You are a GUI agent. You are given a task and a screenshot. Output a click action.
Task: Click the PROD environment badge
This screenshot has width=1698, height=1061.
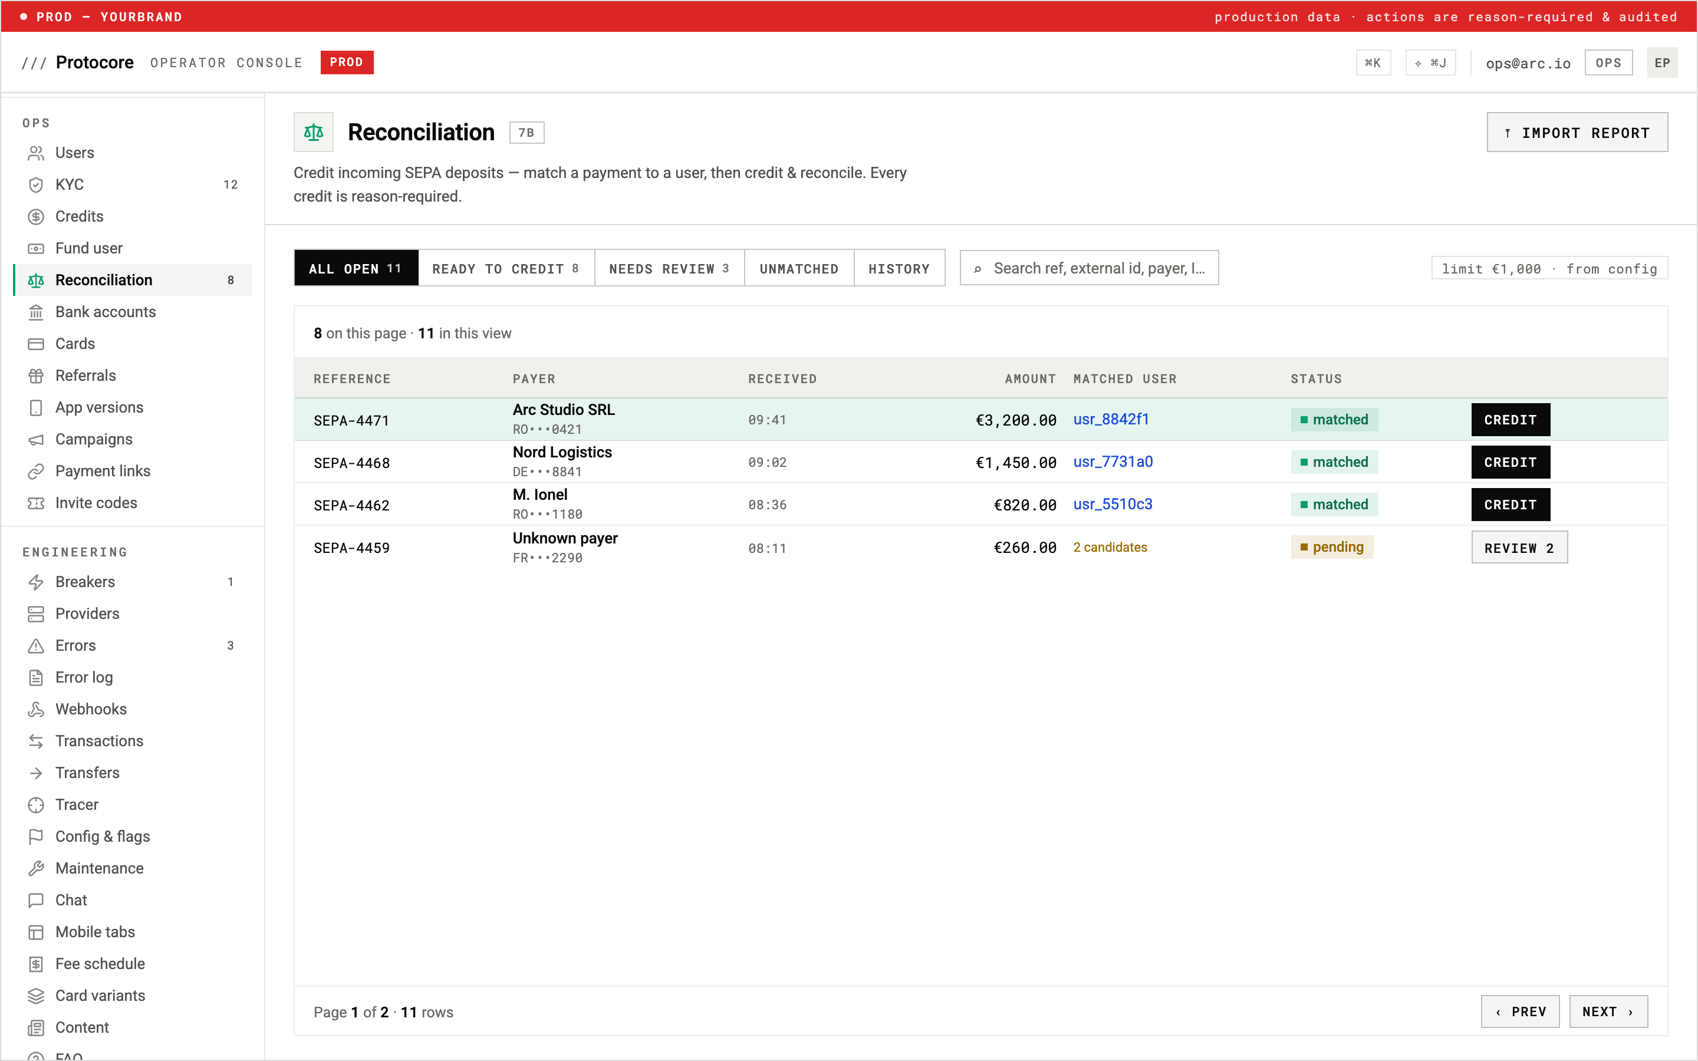(x=347, y=62)
